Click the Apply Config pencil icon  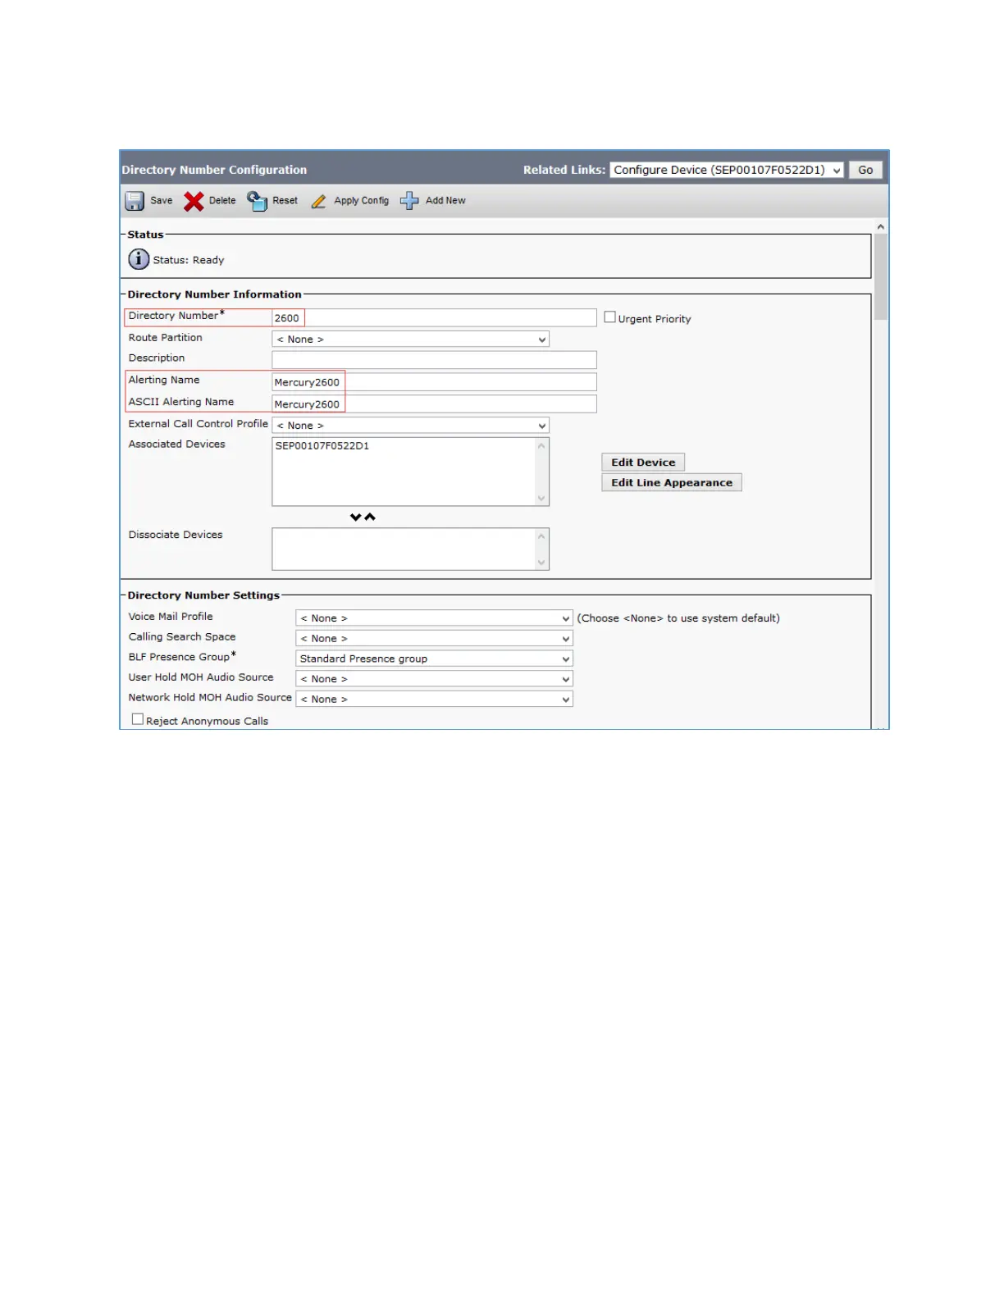pos(319,201)
